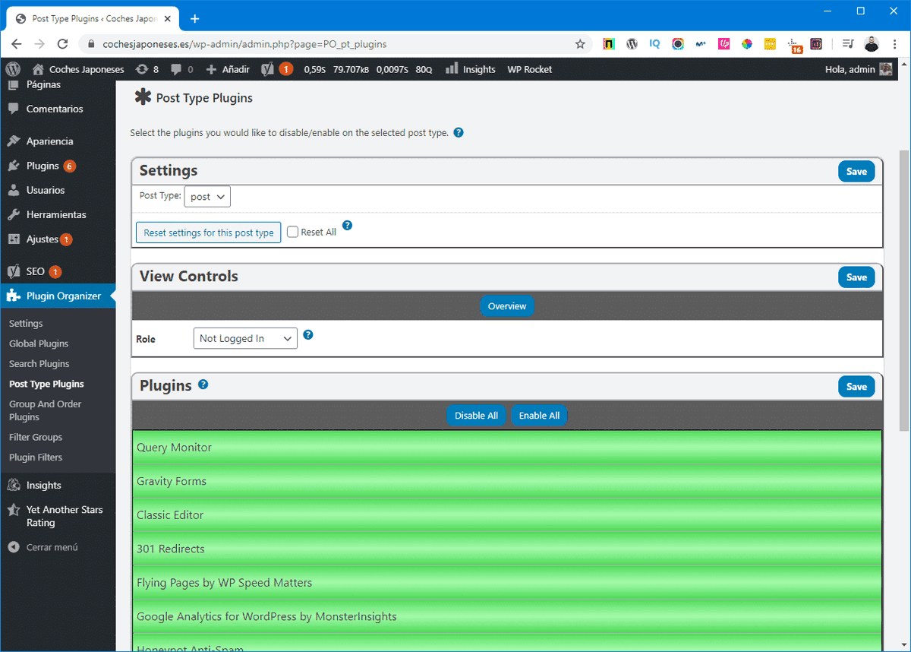Image resolution: width=911 pixels, height=652 pixels.
Task: Toggle the Query Monitor plugin row
Action: [x=506, y=448]
